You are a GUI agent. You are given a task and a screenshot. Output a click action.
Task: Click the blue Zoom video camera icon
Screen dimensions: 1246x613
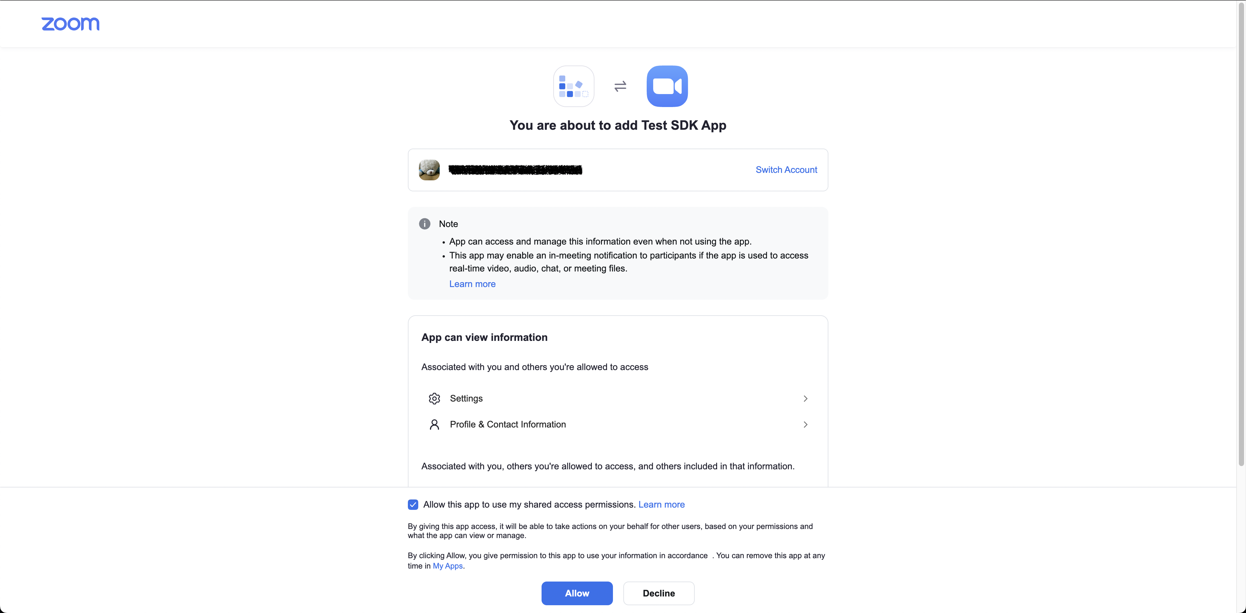tap(667, 86)
